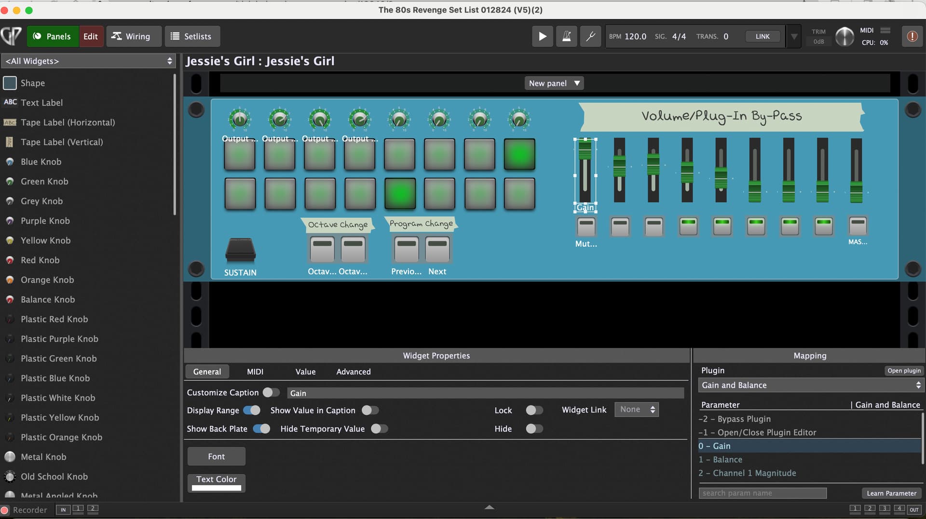Open the Advanced properties tab
This screenshot has width=926, height=519.
point(353,372)
